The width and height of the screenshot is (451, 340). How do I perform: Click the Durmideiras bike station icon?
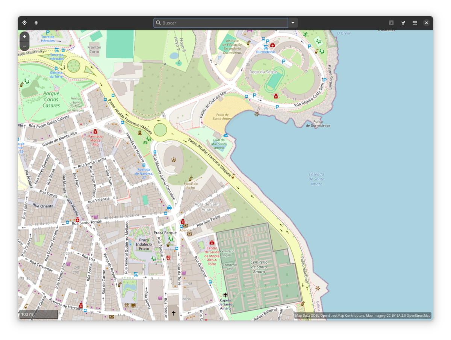[266, 47]
